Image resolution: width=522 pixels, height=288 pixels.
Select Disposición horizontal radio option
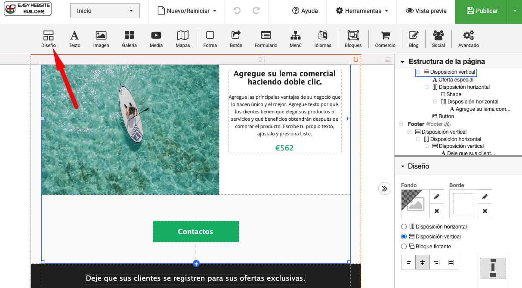404,227
